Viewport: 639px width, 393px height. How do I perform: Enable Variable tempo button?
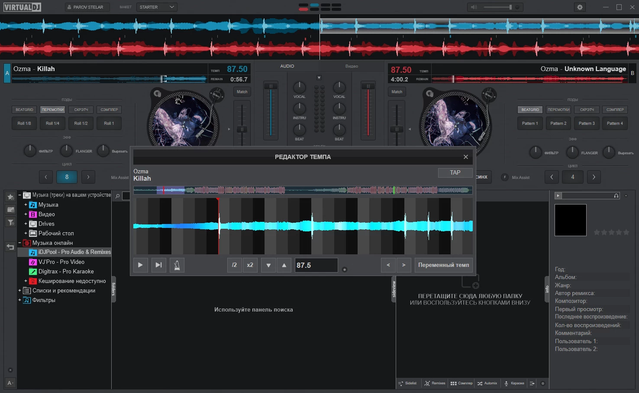point(443,265)
